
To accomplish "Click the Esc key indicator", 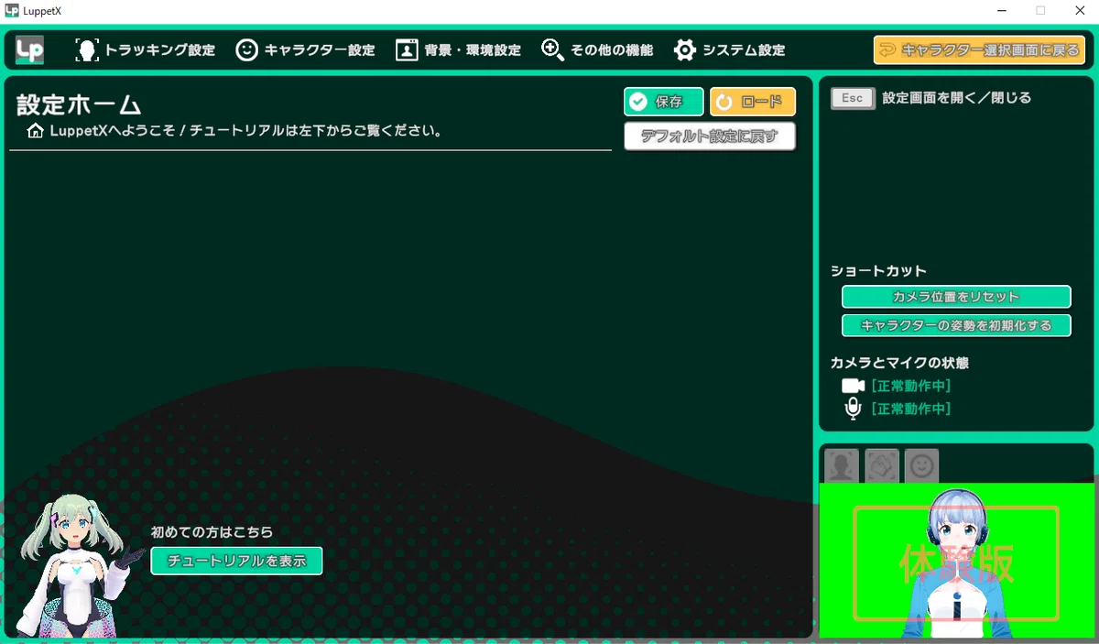I will tap(853, 98).
